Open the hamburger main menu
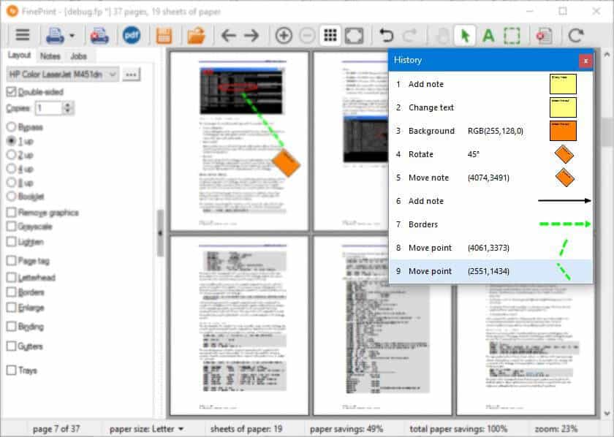 click(23, 35)
